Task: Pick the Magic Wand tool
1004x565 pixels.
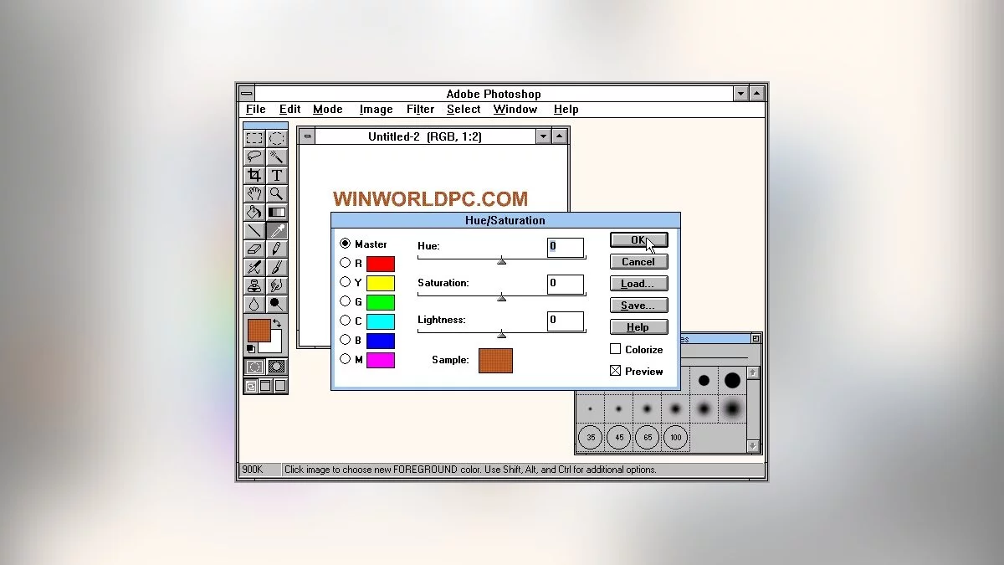Action: click(x=276, y=157)
